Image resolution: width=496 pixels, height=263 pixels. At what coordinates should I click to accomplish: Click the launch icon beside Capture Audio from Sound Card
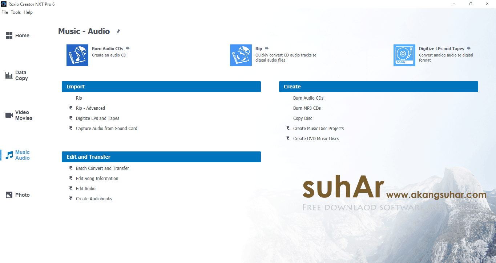pyautogui.click(x=71, y=128)
